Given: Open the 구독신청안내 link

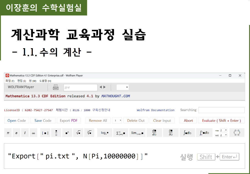Looking at the screenshot, I should (x=101, y=110).
